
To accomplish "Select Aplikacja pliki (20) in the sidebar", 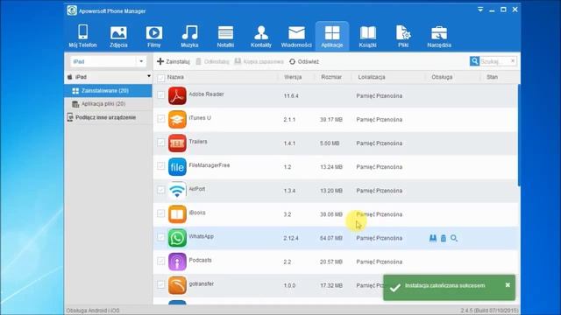I will coord(108,104).
